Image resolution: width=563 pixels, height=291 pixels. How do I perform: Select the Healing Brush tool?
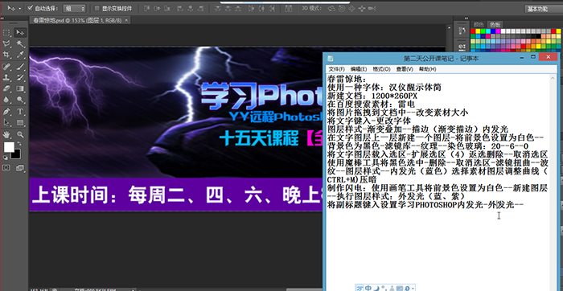point(6,67)
